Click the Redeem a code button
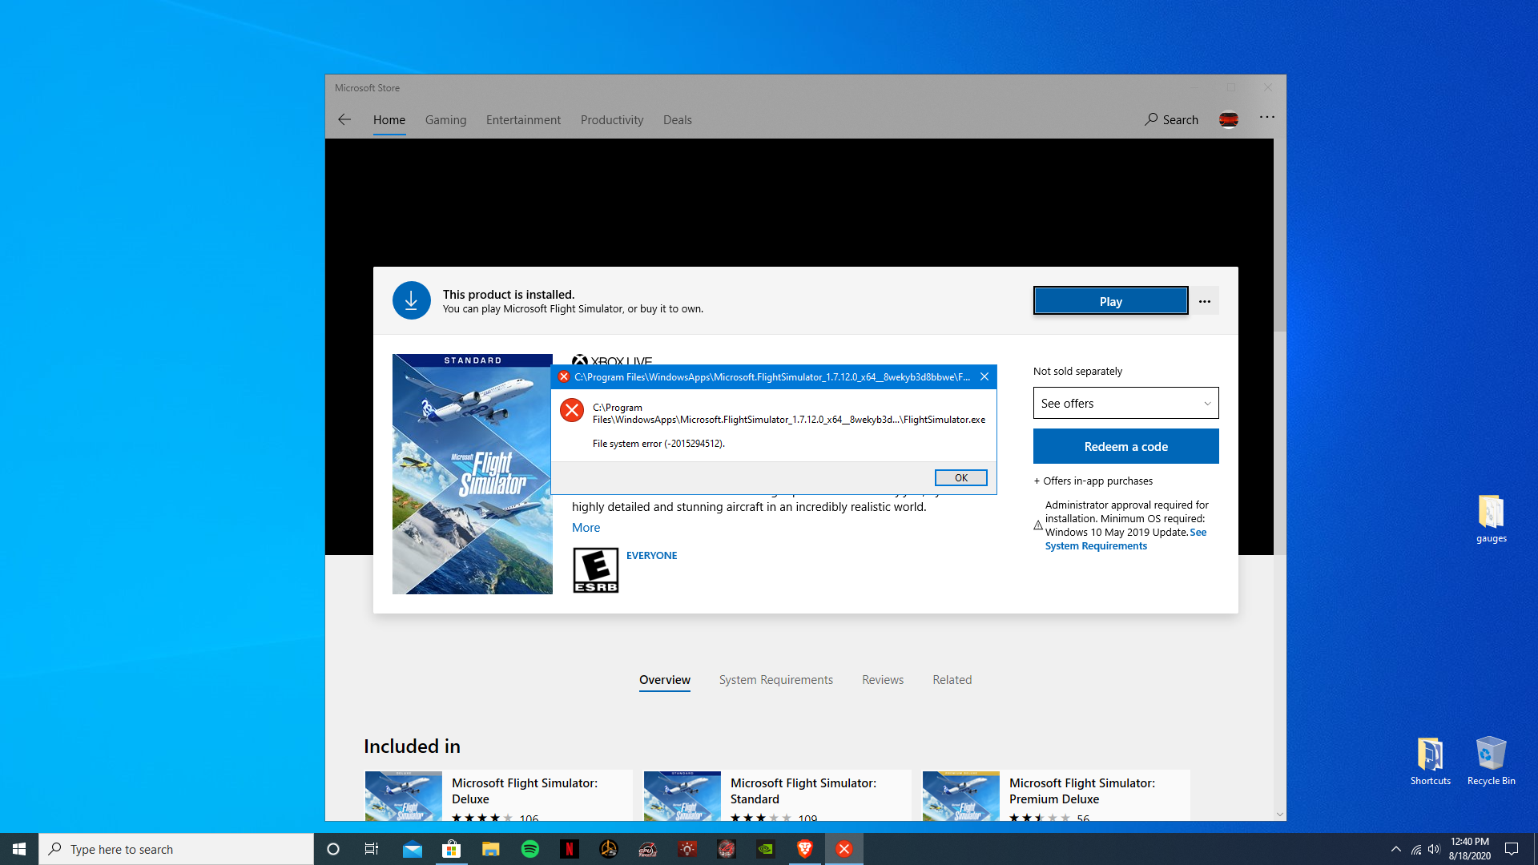 point(1125,446)
